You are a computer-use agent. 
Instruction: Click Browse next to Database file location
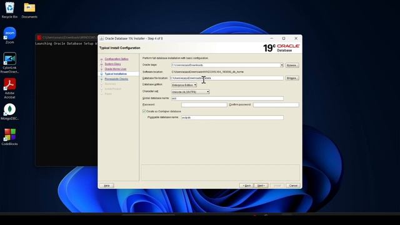[292, 78]
